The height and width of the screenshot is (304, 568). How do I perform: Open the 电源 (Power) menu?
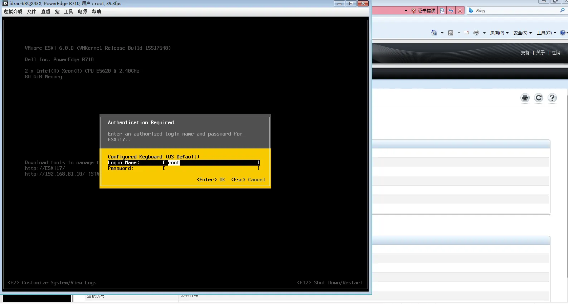82,11
